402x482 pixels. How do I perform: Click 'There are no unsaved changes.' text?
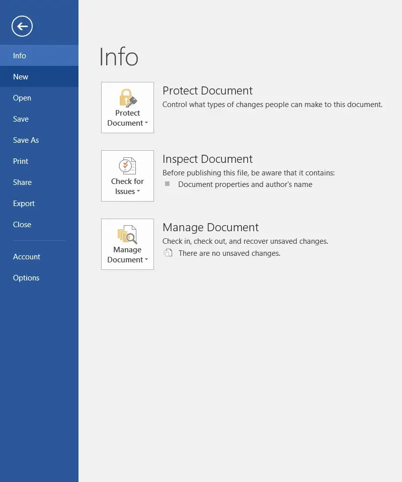click(229, 253)
